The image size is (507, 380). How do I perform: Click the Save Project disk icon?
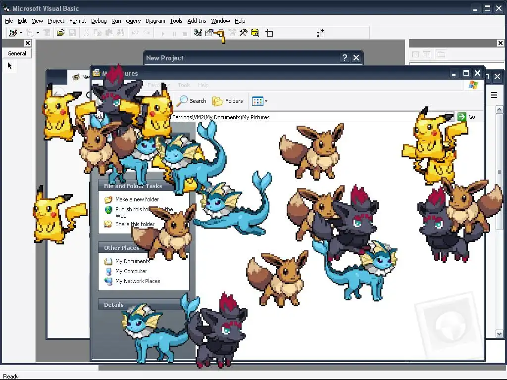coord(72,33)
